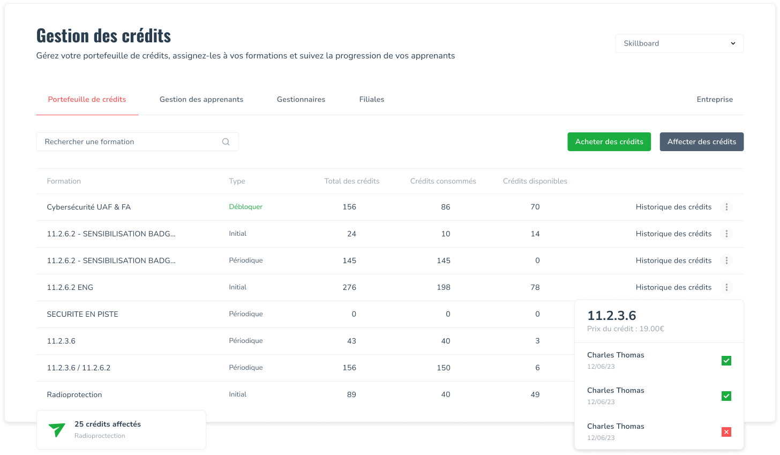Open Historique des crédits for Radioprotection
This screenshot has height=455, width=780.
click(x=673, y=394)
